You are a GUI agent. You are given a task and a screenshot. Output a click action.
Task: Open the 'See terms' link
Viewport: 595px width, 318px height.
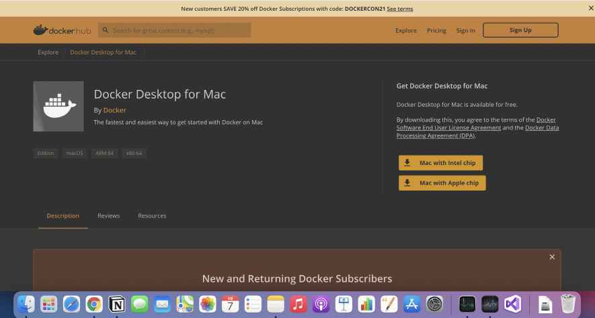(x=399, y=9)
